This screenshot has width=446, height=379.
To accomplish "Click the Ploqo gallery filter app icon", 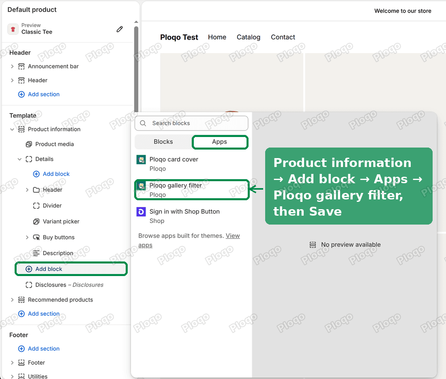I will click(x=141, y=186).
